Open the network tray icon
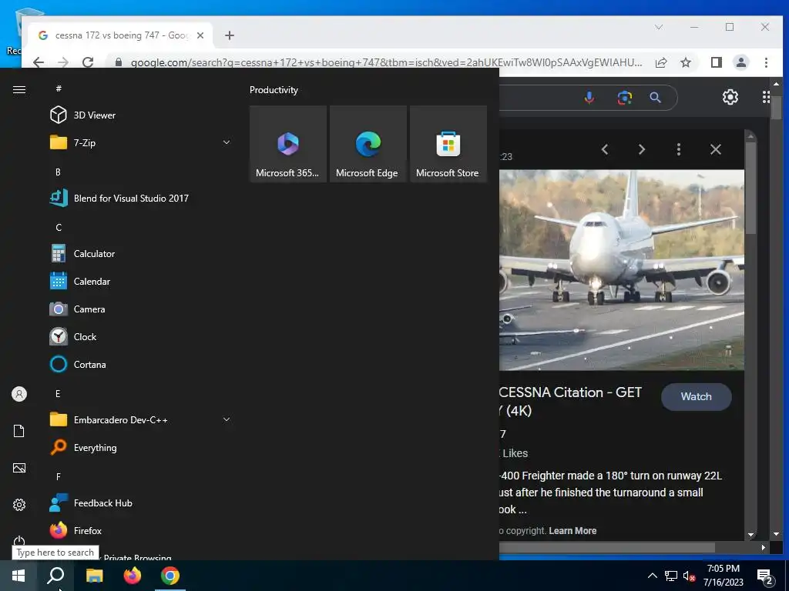Viewport: 789px width, 591px height. tap(671, 576)
